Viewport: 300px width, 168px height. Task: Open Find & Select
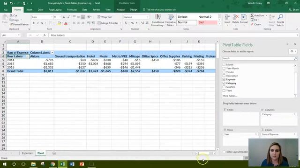[280, 21]
